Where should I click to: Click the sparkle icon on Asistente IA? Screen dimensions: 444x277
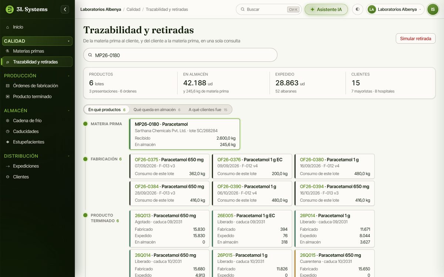click(312, 9)
